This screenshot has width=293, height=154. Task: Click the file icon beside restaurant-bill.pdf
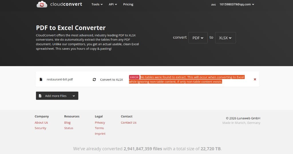[x=41, y=79]
